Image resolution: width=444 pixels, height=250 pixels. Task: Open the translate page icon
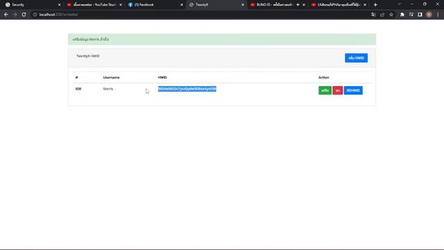(373, 15)
